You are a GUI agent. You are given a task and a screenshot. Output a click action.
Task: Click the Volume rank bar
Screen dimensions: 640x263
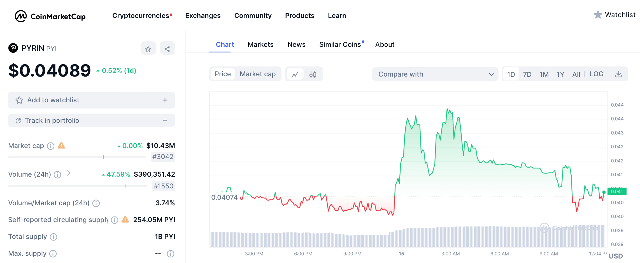[x=78, y=186]
